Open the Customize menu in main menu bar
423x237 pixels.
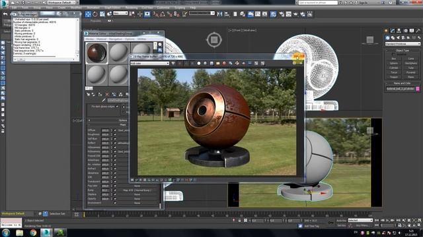[163, 7]
